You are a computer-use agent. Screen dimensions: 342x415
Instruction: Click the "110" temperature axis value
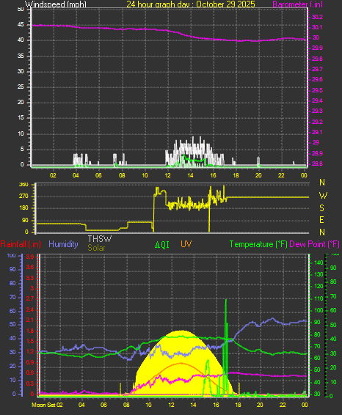(x=319, y=298)
